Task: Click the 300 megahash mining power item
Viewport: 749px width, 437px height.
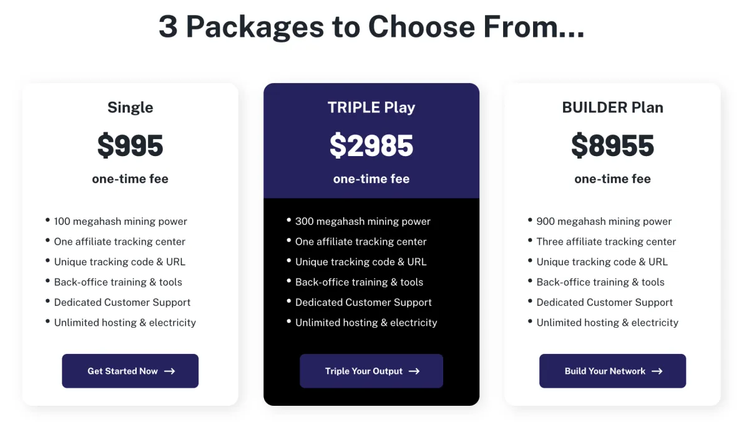Action: 363,221
